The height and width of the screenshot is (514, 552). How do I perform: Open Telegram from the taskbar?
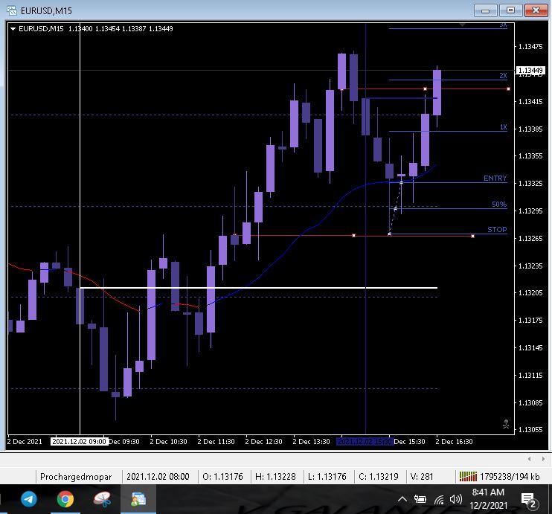click(28, 499)
